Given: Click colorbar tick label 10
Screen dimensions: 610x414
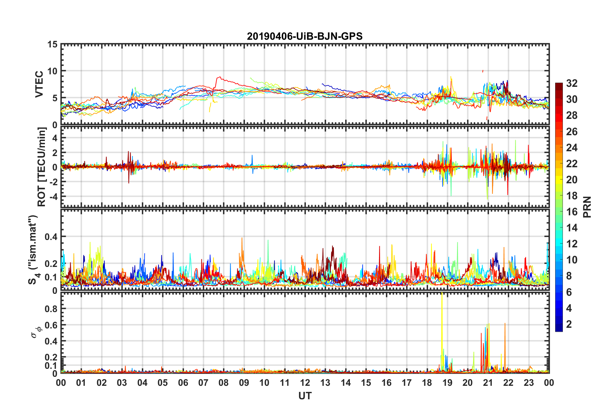Looking at the screenshot, I should pos(572,260).
